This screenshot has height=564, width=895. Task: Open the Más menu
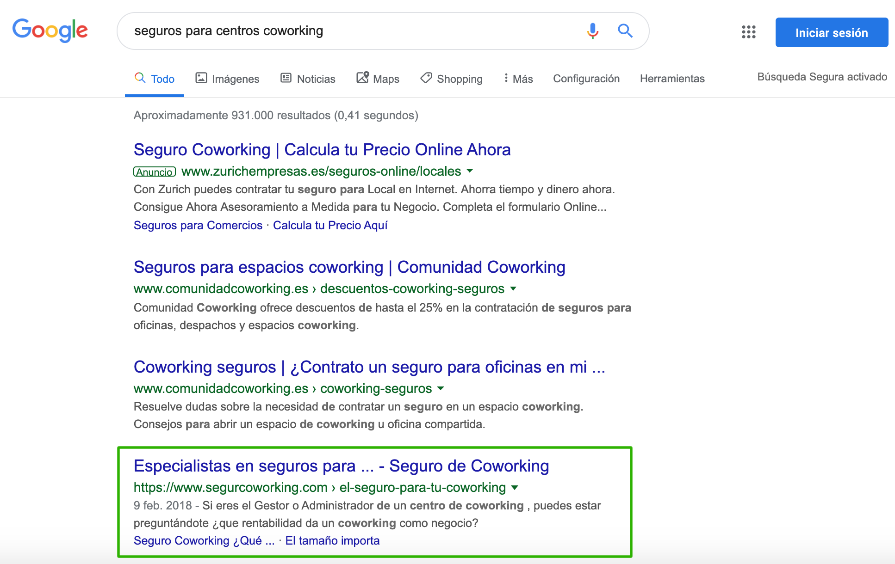tap(518, 79)
